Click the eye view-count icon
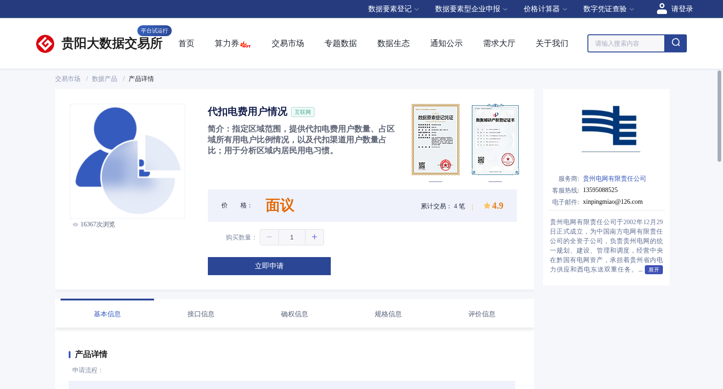The image size is (723, 389). coord(75,225)
